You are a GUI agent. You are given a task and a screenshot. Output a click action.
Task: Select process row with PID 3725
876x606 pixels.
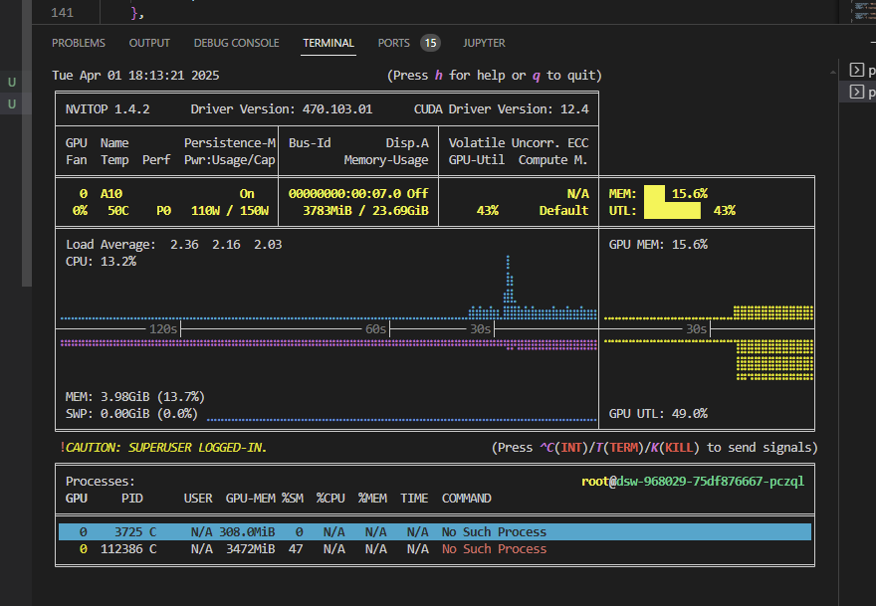click(435, 531)
